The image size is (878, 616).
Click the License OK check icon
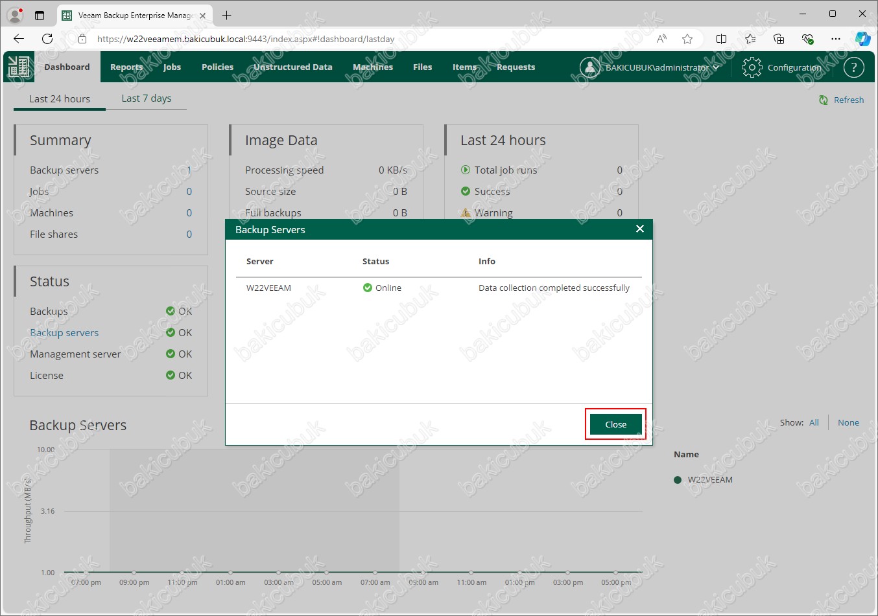[171, 375]
